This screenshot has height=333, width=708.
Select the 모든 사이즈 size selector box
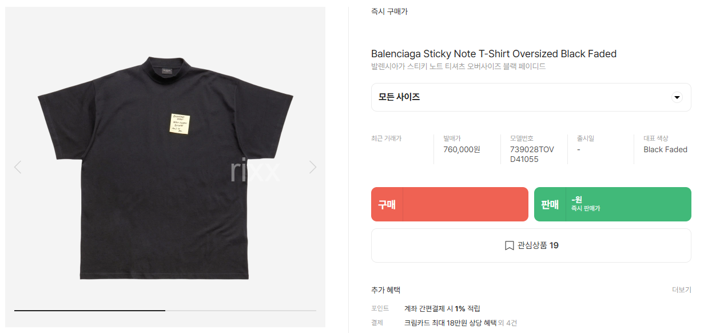531,97
